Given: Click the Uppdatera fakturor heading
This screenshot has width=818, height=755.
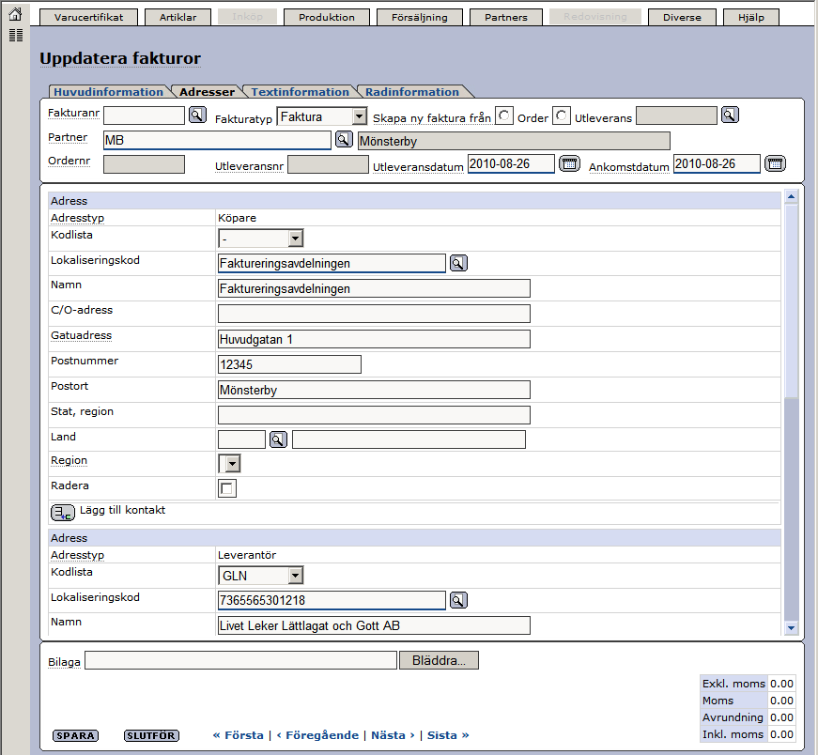Looking at the screenshot, I should (120, 58).
